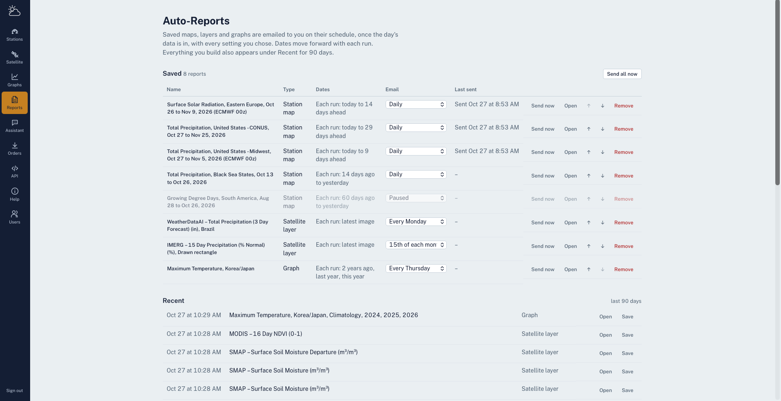Open the 15th of each month schedule dropdown
This screenshot has width=781, height=401.
(x=416, y=245)
